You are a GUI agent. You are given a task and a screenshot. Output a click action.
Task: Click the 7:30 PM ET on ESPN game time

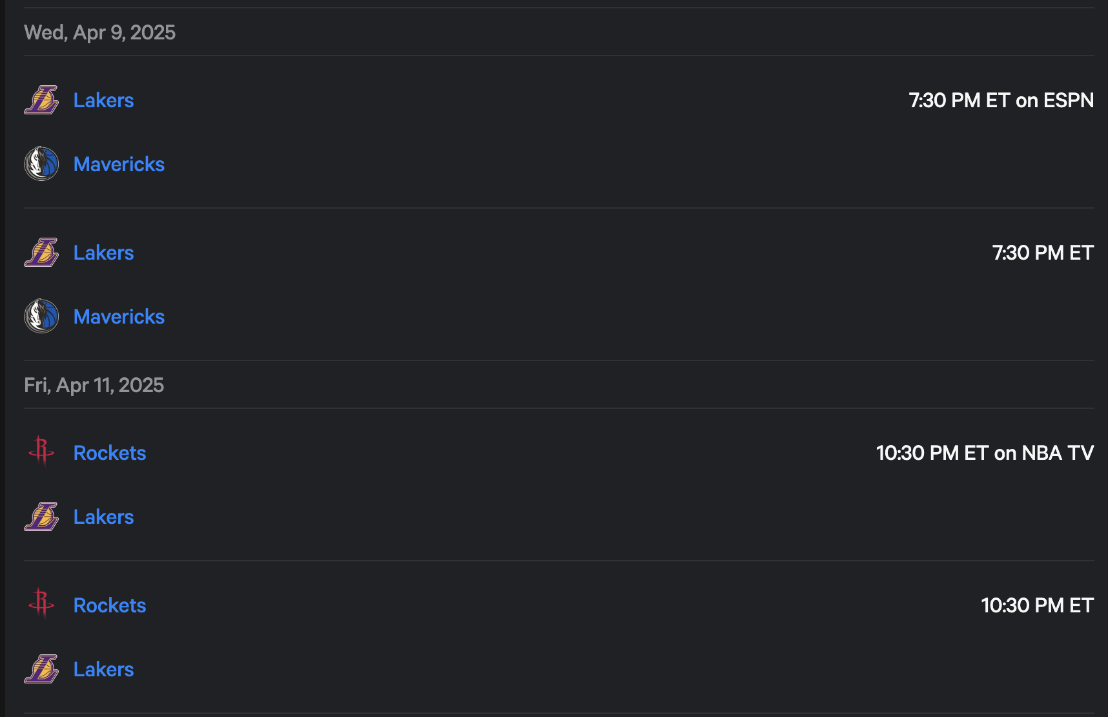tap(1001, 100)
